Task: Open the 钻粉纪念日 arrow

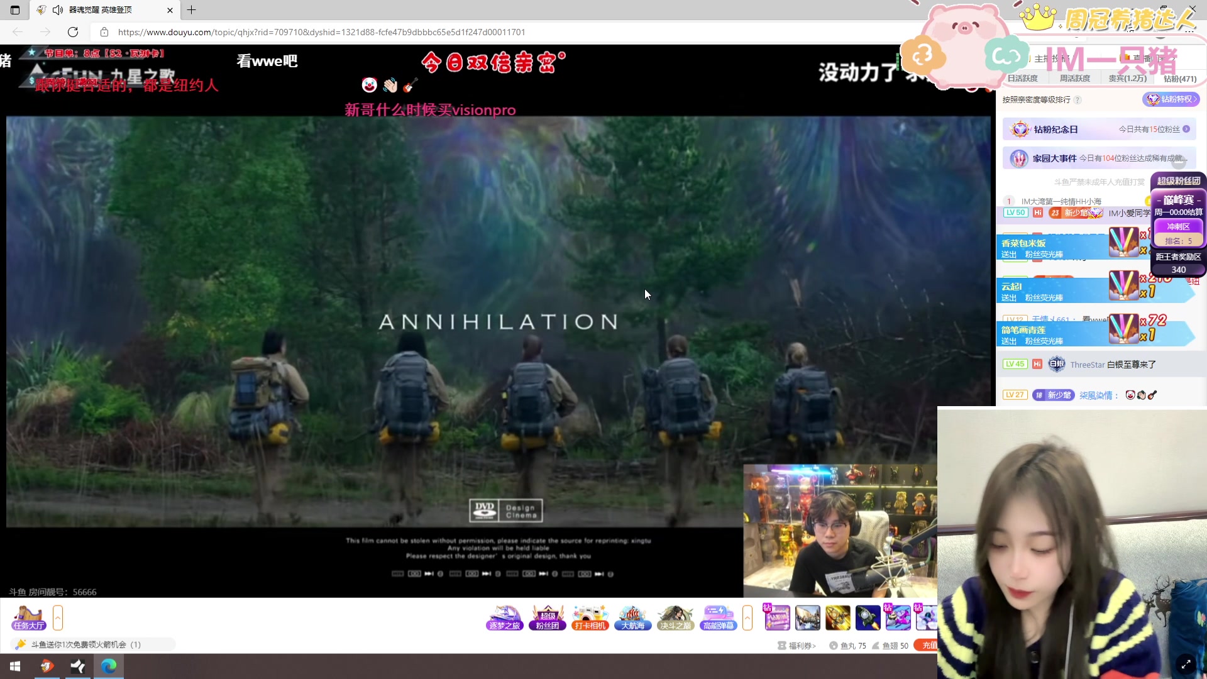Action: [1186, 129]
